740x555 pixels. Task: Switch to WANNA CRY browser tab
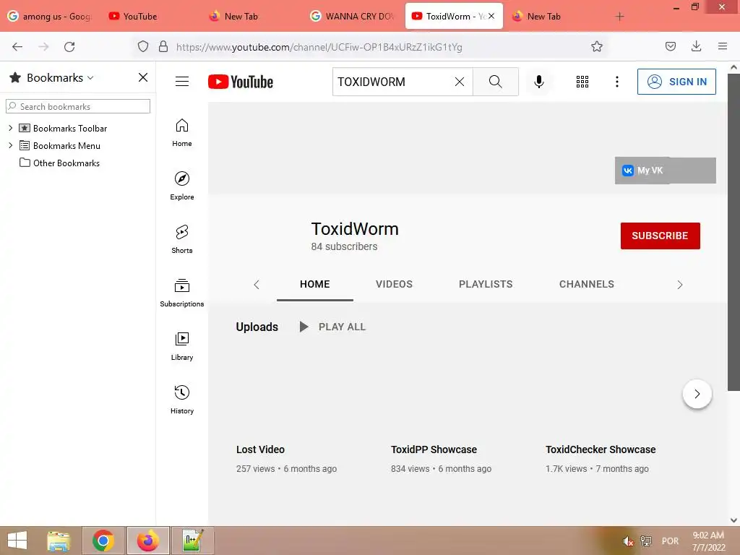click(x=353, y=16)
